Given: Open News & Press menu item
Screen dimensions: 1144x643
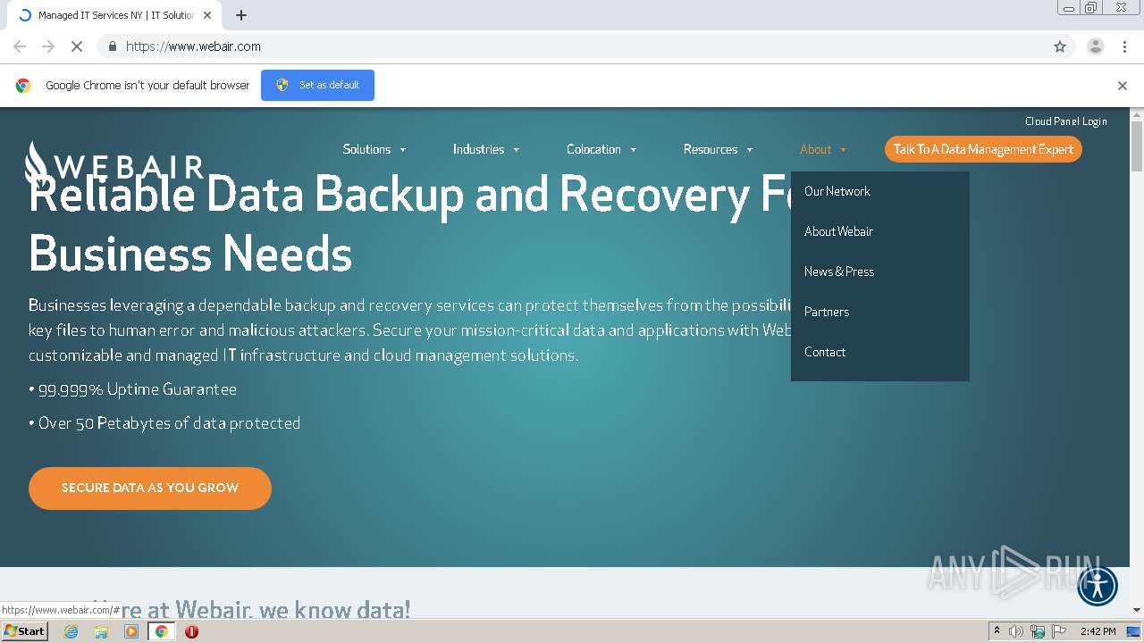Looking at the screenshot, I should (839, 271).
